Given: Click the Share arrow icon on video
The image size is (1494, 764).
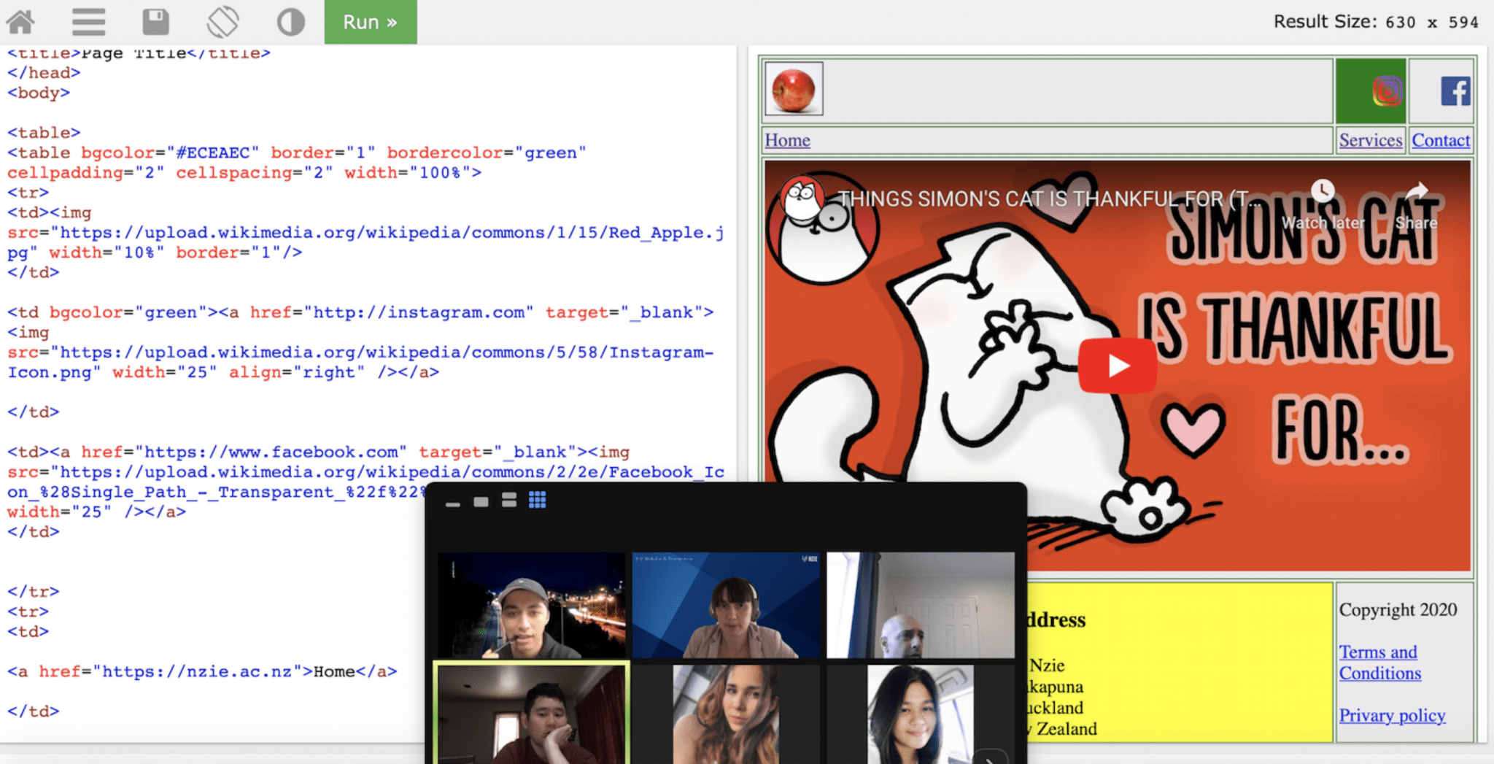Looking at the screenshot, I should [1416, 192].
